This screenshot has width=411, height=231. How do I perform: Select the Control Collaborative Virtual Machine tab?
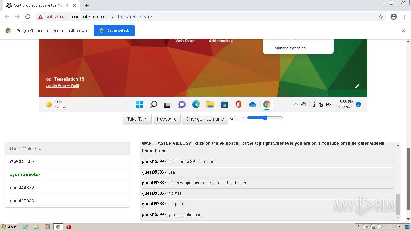pos(42,5)
